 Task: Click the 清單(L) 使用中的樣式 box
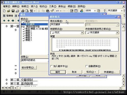pyautogui.click(x=35, y=60)
